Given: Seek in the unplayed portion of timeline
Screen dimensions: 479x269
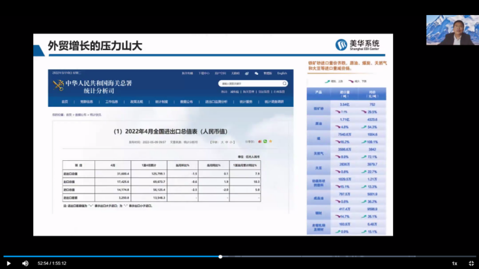Looking at the screenshot, I should click(x=348, y=257).
